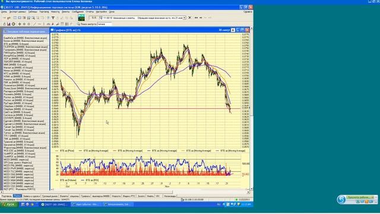Click the first message navigation arrow icon
The height and width of the screenshot is (214, 380).
click(196, 18)
